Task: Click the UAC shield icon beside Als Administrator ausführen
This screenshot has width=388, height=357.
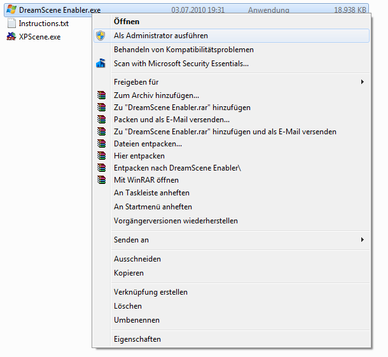Action: (100, 36)
